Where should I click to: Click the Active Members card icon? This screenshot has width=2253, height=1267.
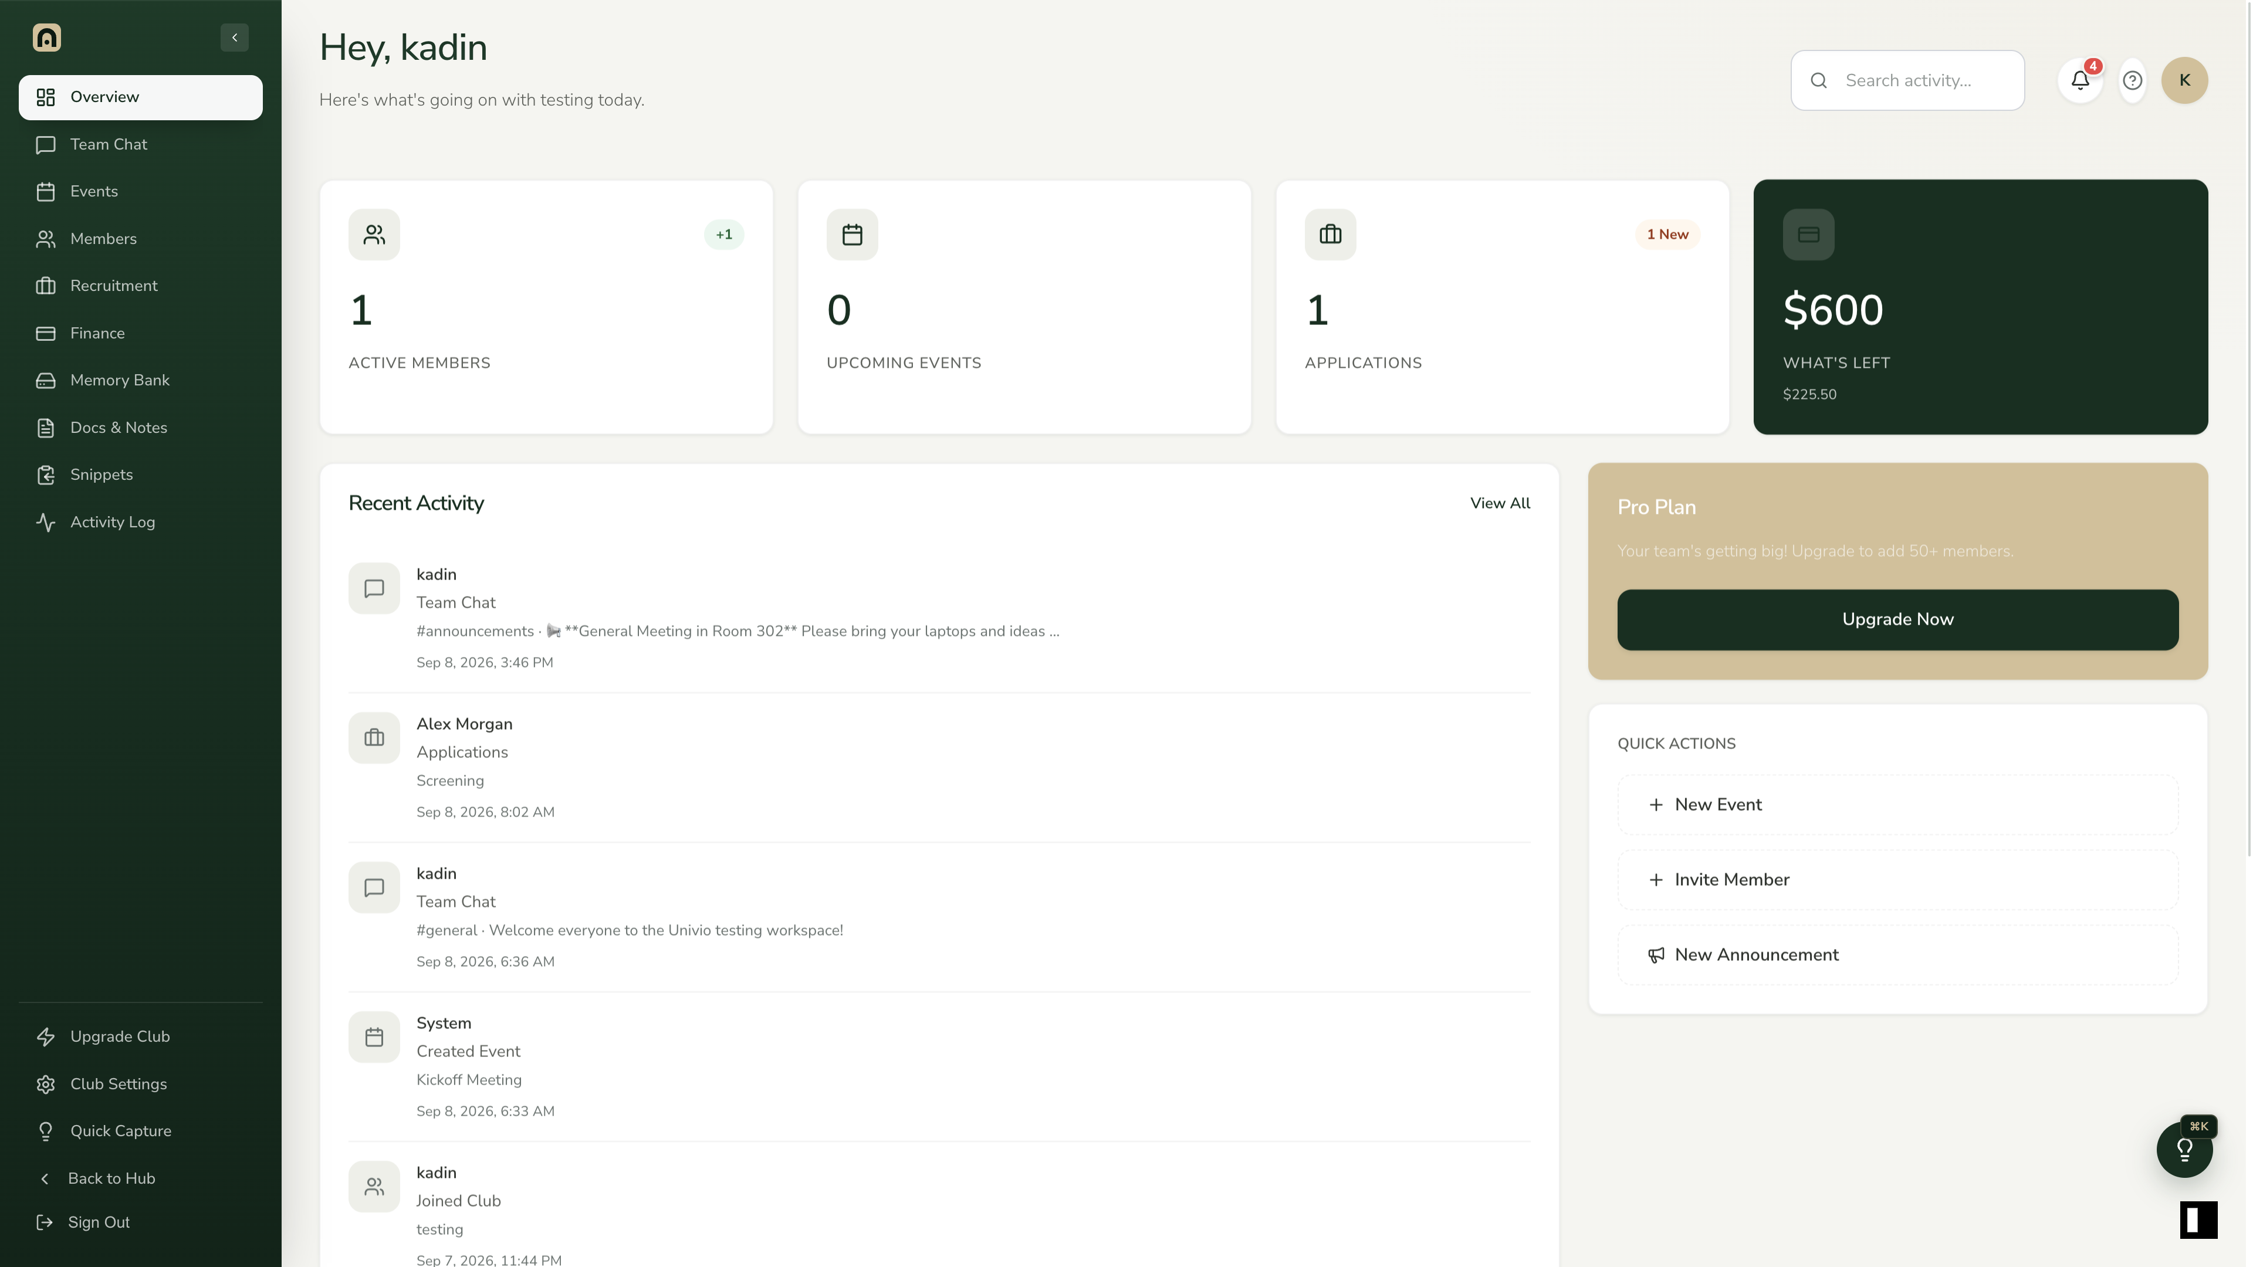(x=374, y=235)
